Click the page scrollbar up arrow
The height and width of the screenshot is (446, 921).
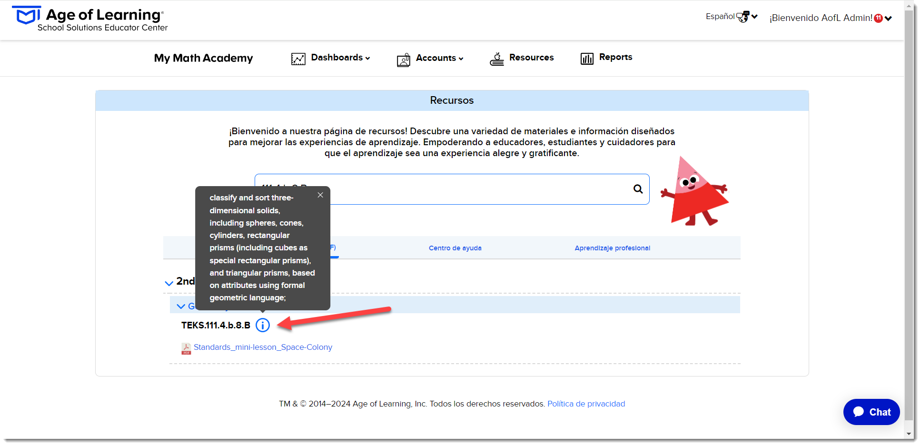pos(910,7)
